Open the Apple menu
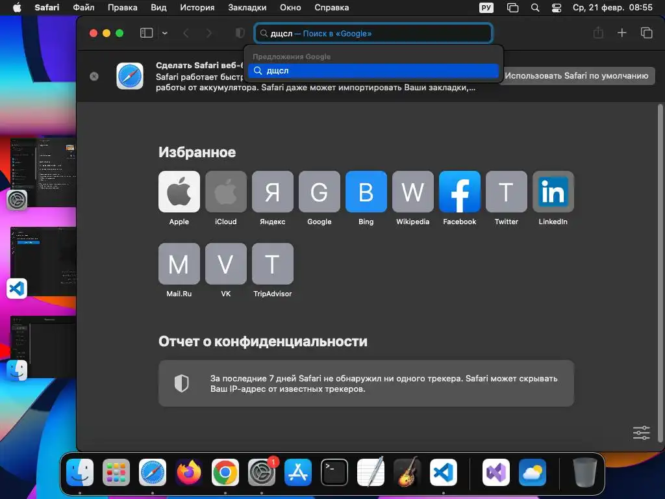This screenshot has height=499, width=665. pyautogui.click(x=16, y=7)
